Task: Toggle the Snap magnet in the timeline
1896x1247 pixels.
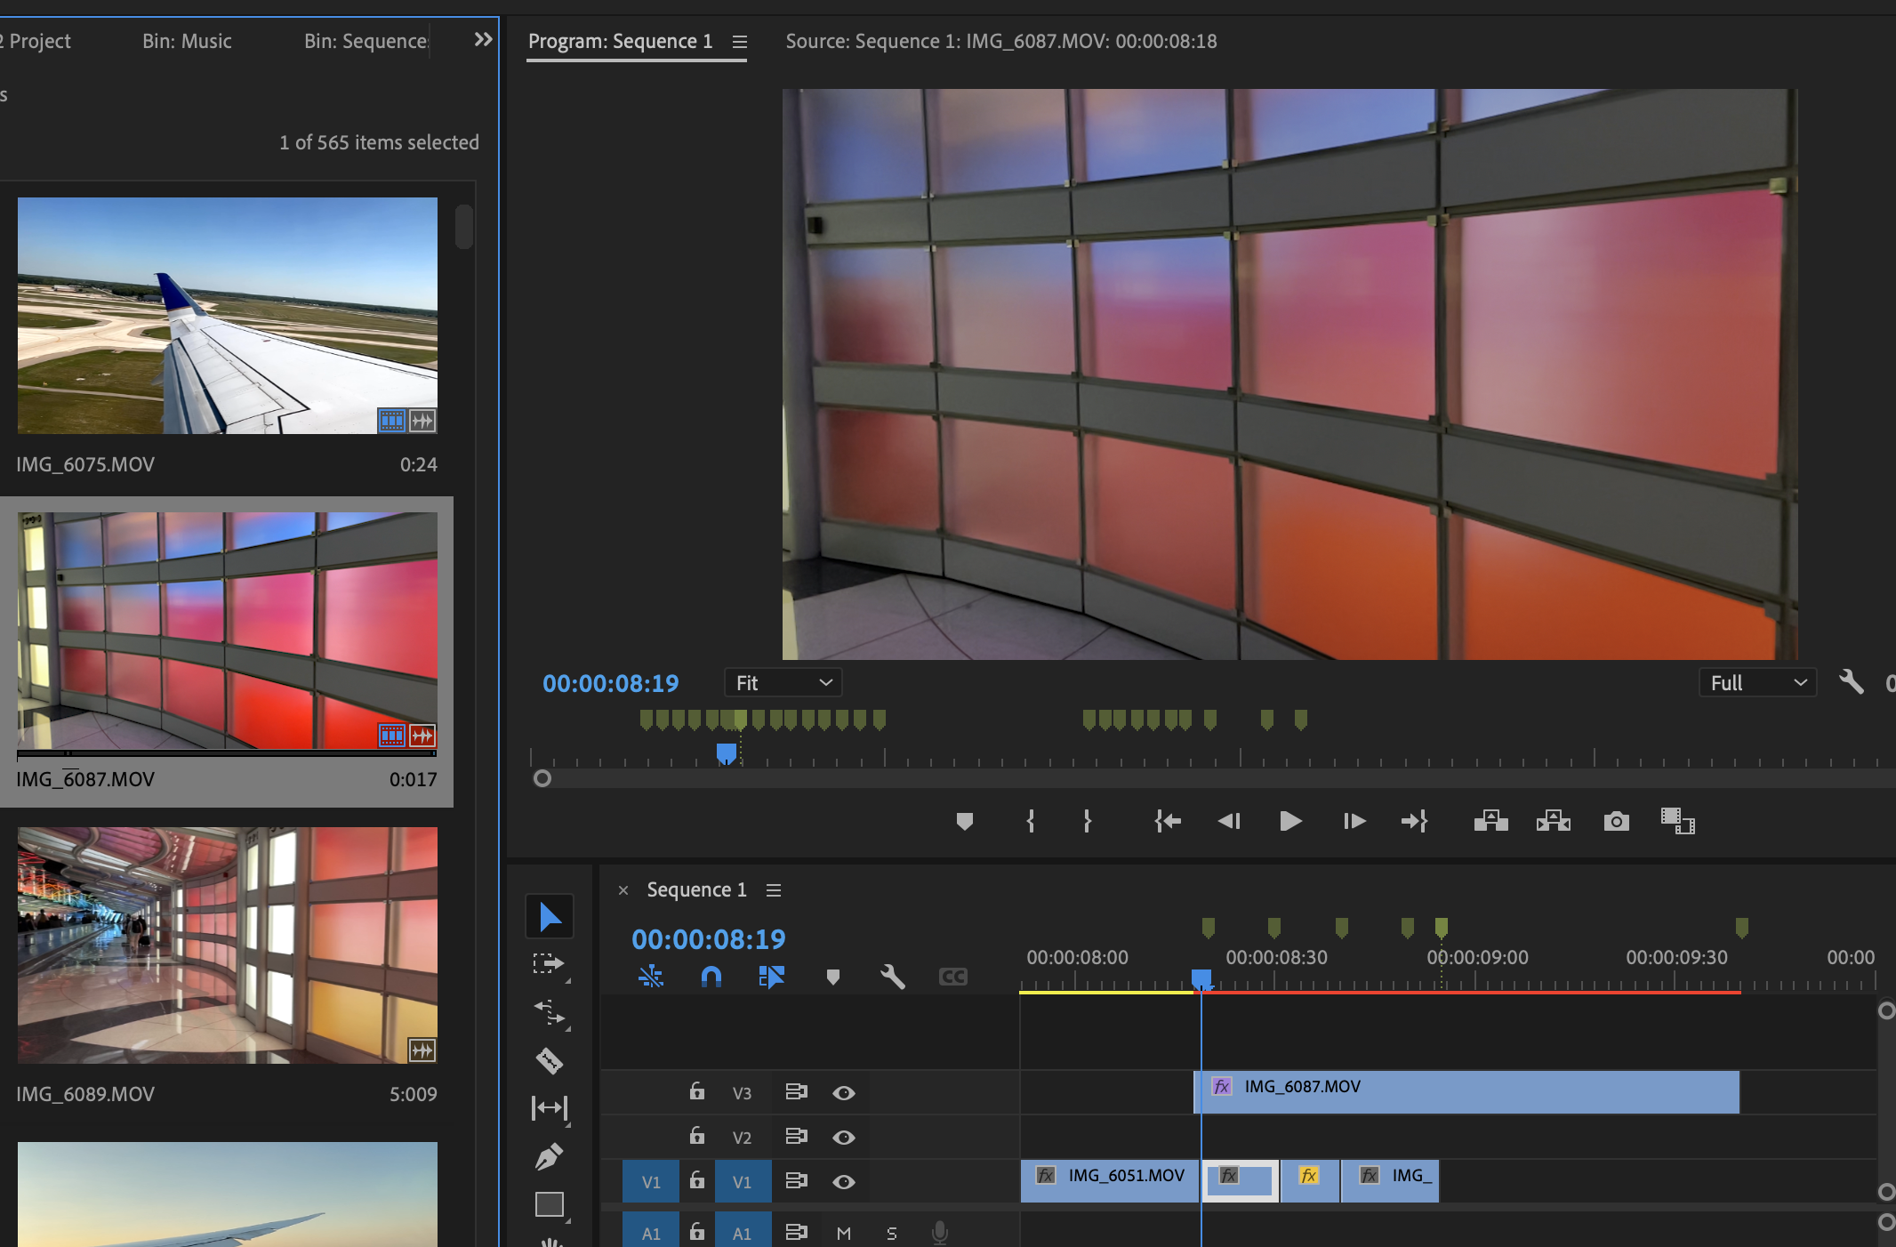Action: coord(711,976)
